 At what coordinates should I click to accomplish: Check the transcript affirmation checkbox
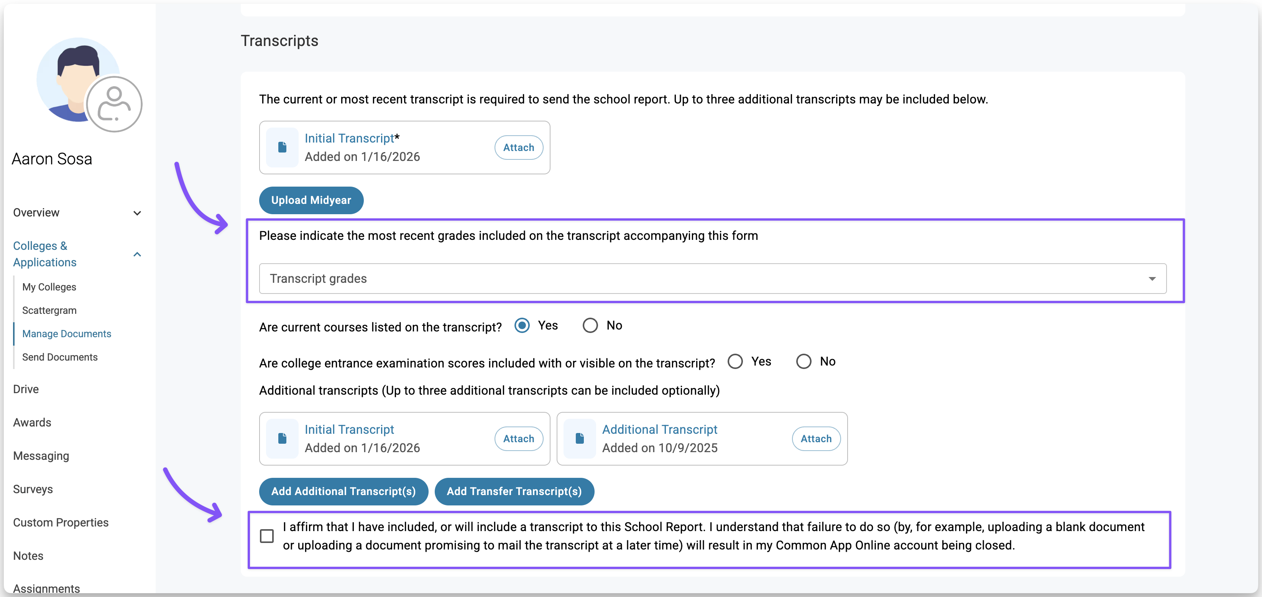tap(267, 536)
